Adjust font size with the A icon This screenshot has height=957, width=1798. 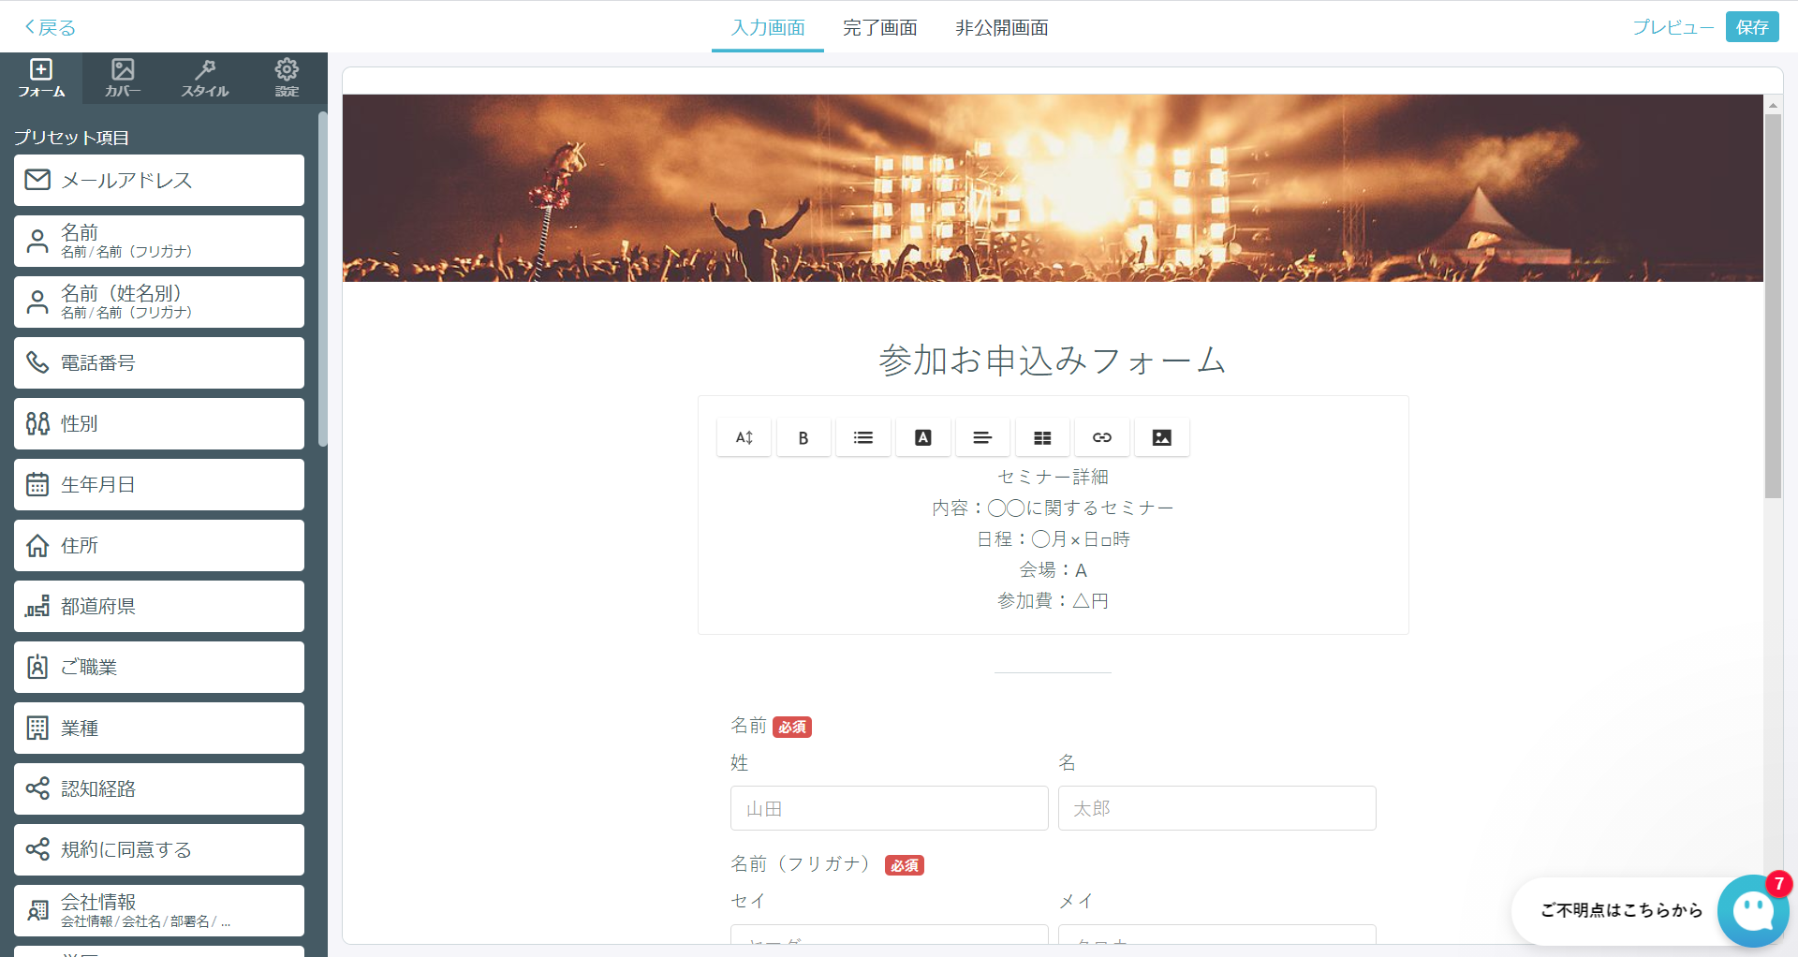[744, 437]
